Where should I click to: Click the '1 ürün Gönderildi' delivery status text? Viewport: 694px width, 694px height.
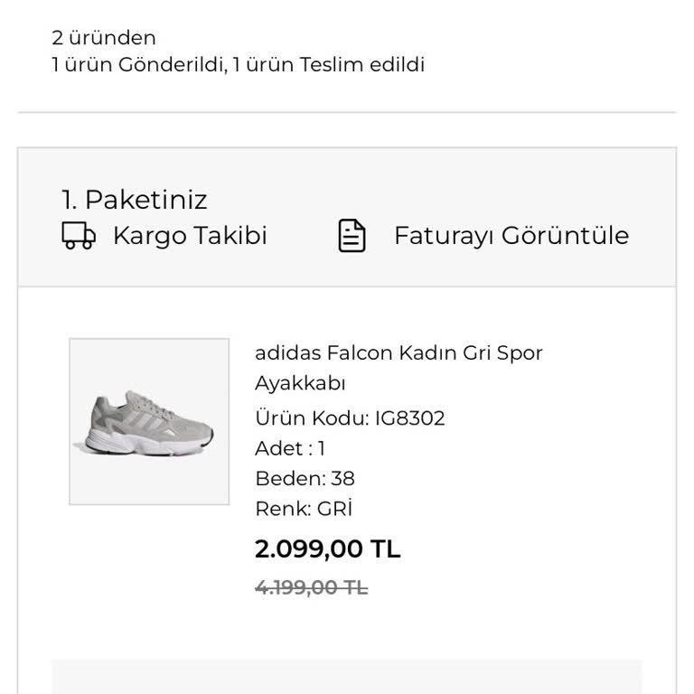[139, 65]
